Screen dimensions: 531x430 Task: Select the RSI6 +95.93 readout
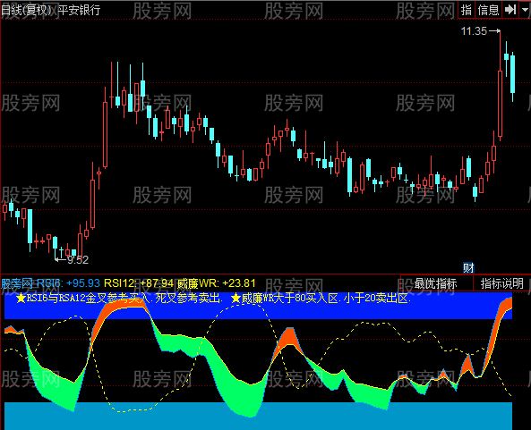(68, 283)
